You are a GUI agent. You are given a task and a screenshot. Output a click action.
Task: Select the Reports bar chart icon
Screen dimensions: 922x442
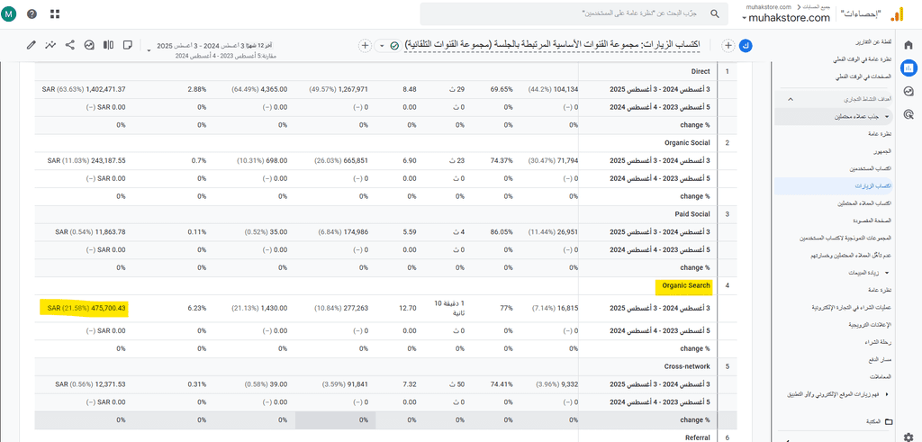[x=908, y=68]
